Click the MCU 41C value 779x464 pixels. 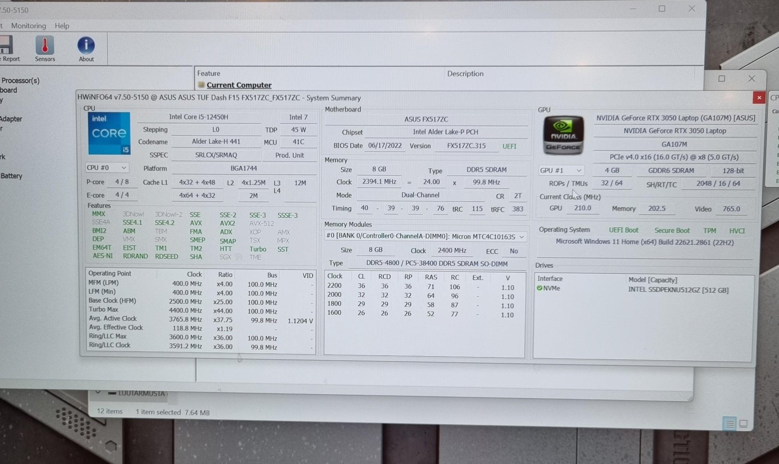298,142
